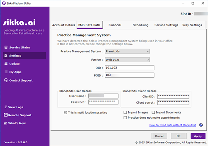Enable Import Documents checkbox
208x146 pixels.
point(153,112)
